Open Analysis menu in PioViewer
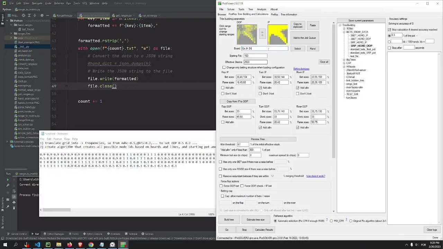This screenshot has height=249, width=443. (x=262, y=9)
